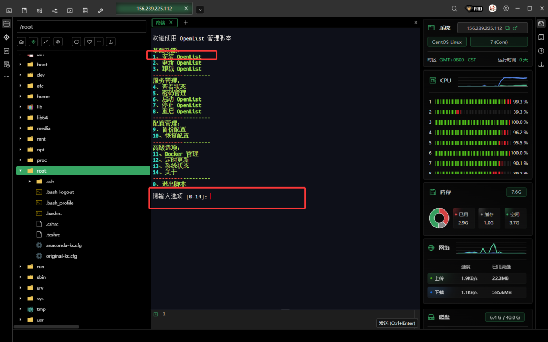This screenshot has height=342, width=548.
Task: Expand the .ssh folder under root
Action: pyautogui.click(x=31, y=181)
